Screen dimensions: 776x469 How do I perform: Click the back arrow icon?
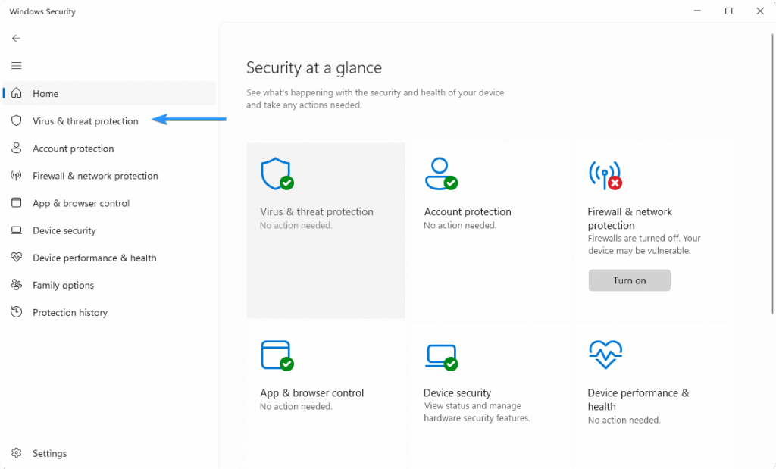17,38
